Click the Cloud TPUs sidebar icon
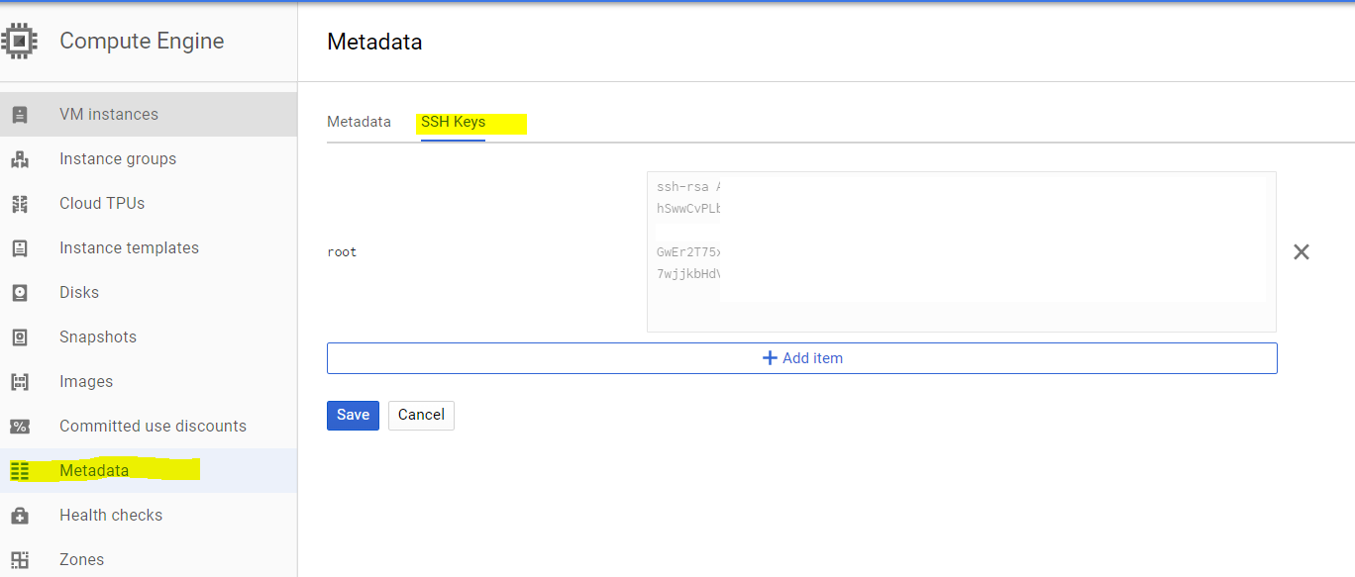The height and width of the screenshot is (577, 1355). (x=20, y=204)
